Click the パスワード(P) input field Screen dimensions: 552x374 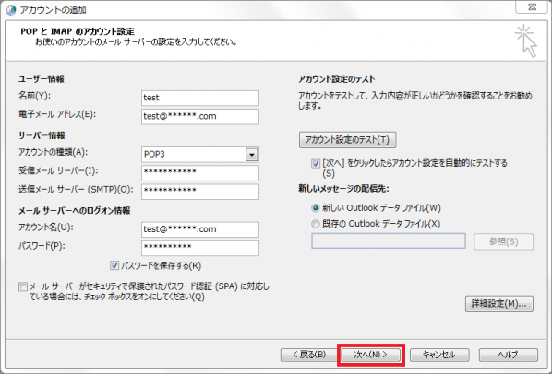200,248
